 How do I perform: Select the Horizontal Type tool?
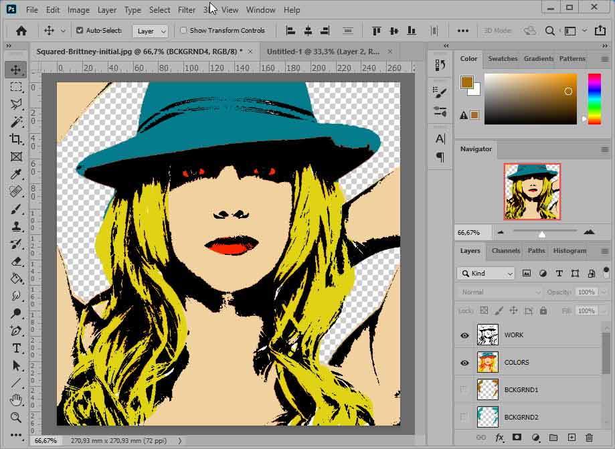pos(15,348)
